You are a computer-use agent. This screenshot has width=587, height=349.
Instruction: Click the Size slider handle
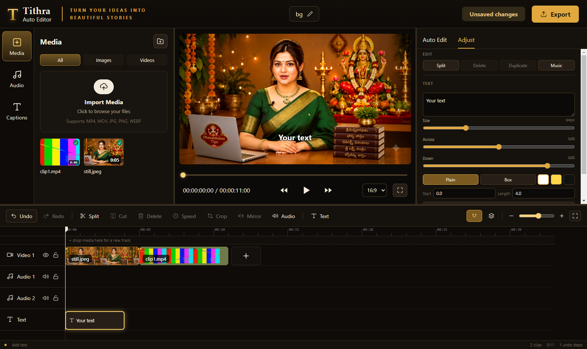(x=466, y=128)
